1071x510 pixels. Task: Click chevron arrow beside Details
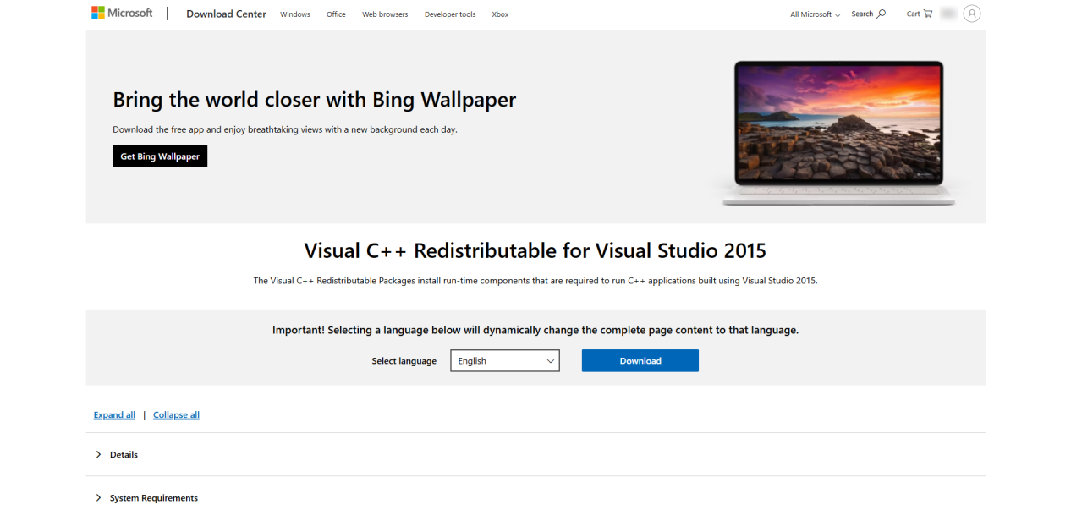click(x=98, y=455)
